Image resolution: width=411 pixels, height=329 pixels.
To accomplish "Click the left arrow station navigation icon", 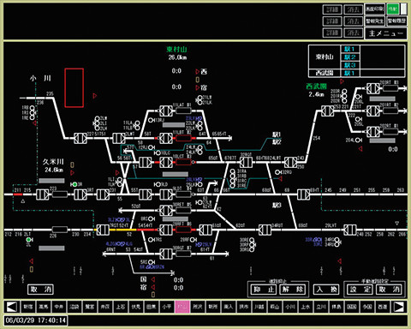I will [12, 307].
